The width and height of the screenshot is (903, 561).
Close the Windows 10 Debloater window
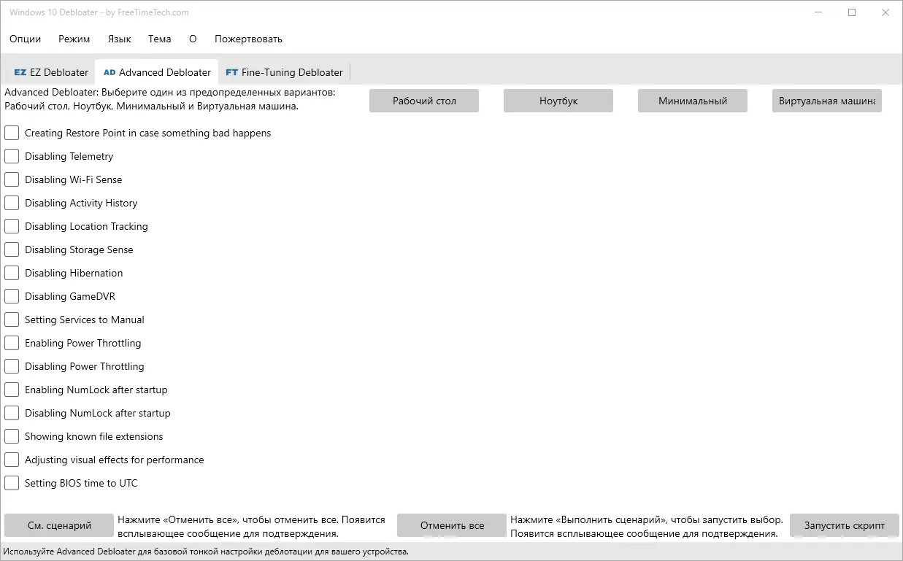click(x=885, y=12)
